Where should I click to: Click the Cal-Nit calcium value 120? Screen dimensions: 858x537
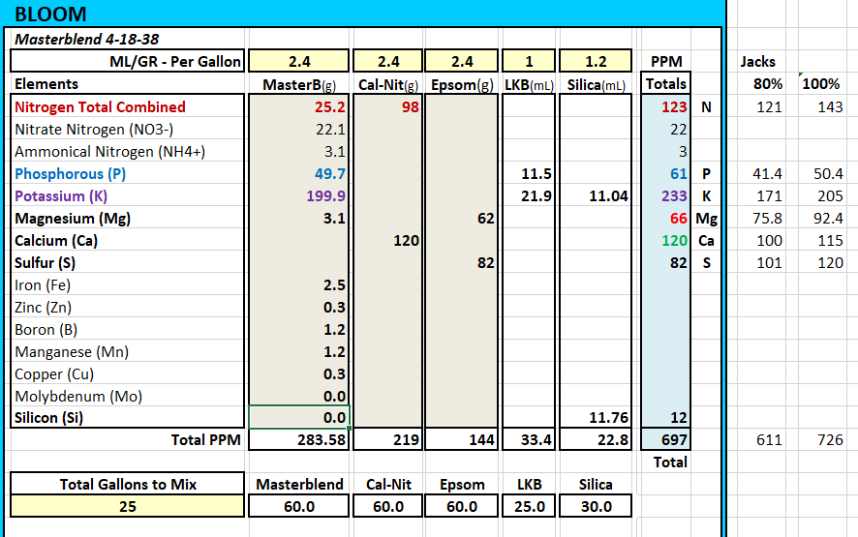(406, 241)
